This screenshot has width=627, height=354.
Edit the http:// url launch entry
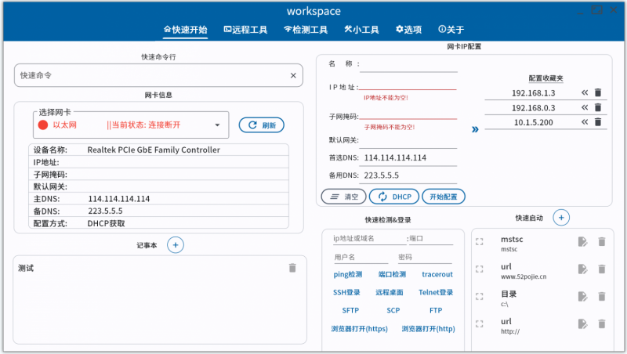(x=582, y=323)
